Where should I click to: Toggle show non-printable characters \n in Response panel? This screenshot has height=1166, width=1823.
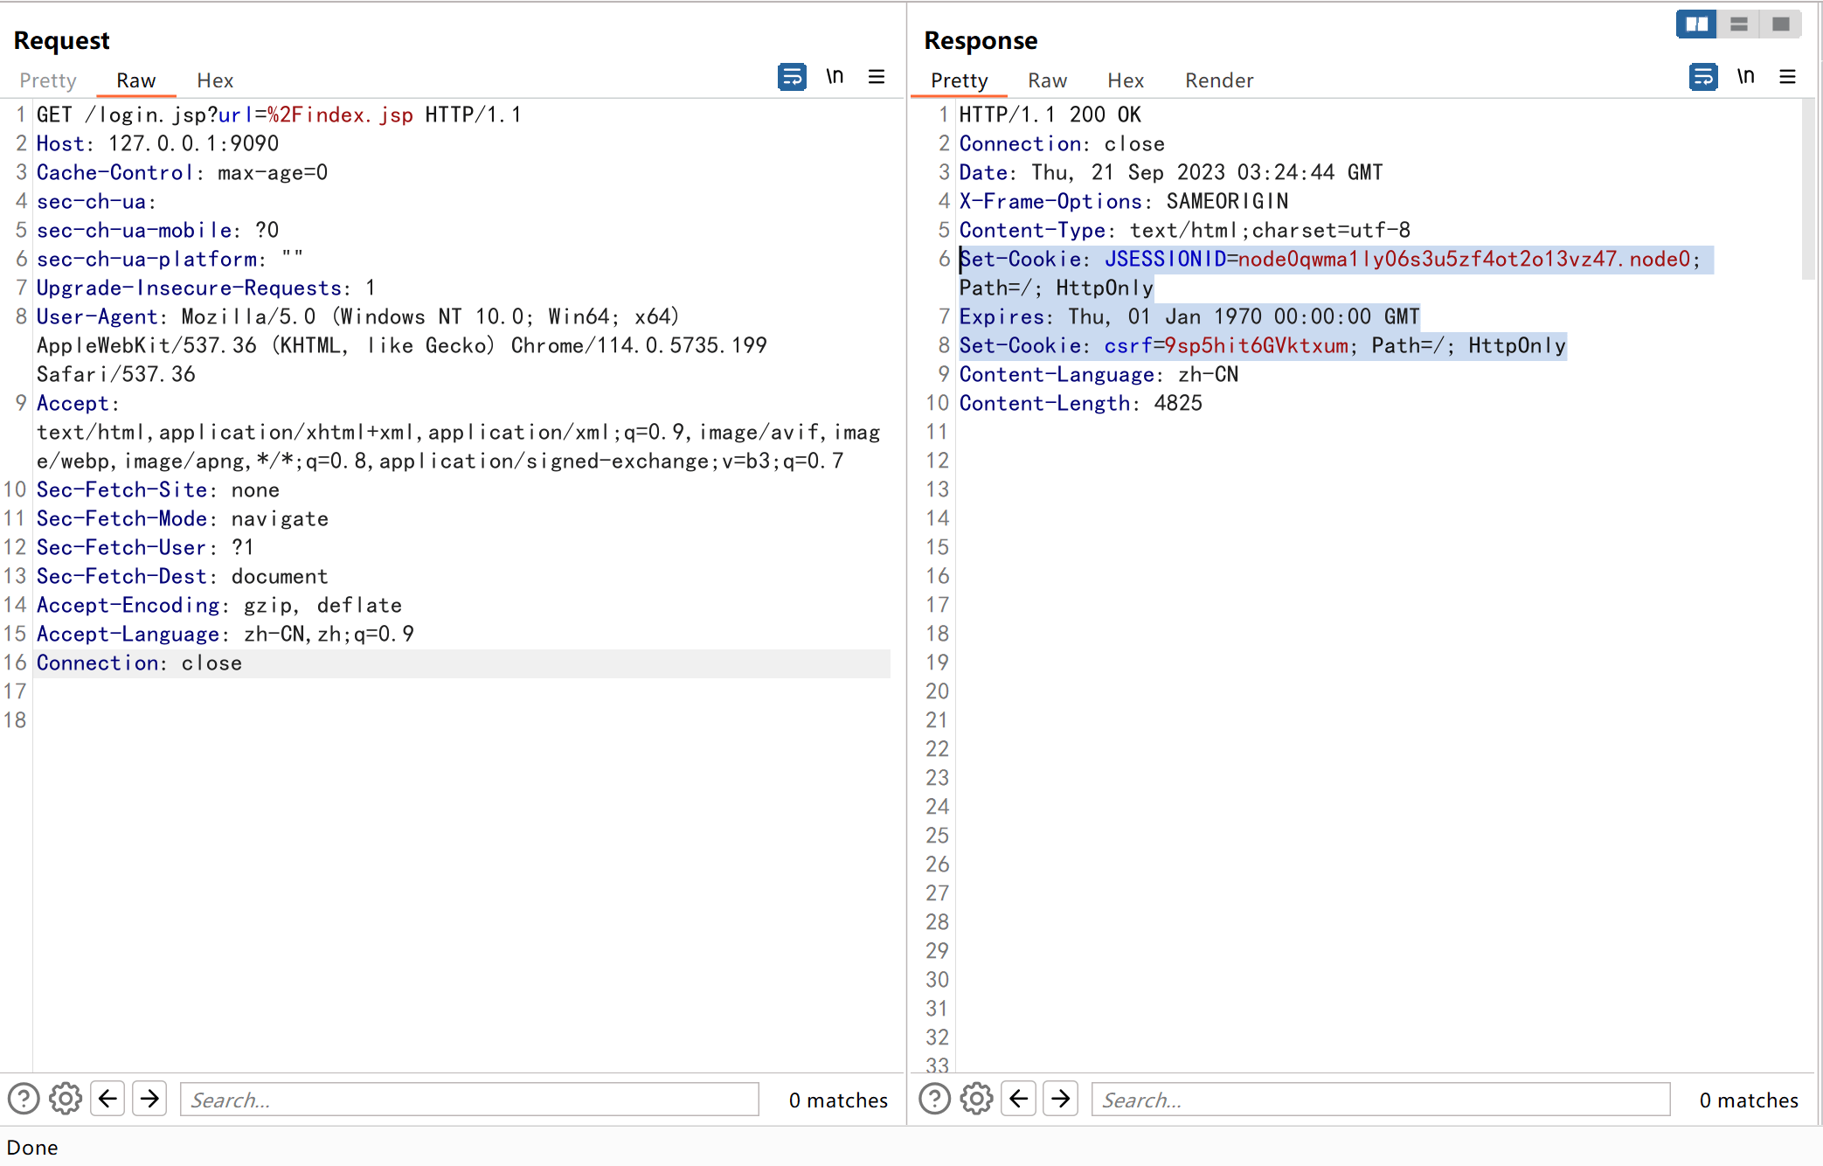[x=1745, y=77]
